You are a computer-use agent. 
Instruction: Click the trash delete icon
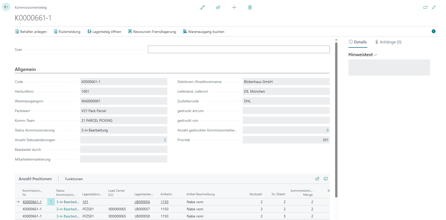[250, 7]
